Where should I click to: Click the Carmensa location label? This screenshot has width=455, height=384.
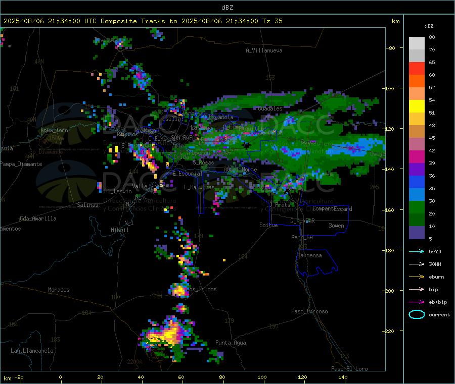(309, 255)
